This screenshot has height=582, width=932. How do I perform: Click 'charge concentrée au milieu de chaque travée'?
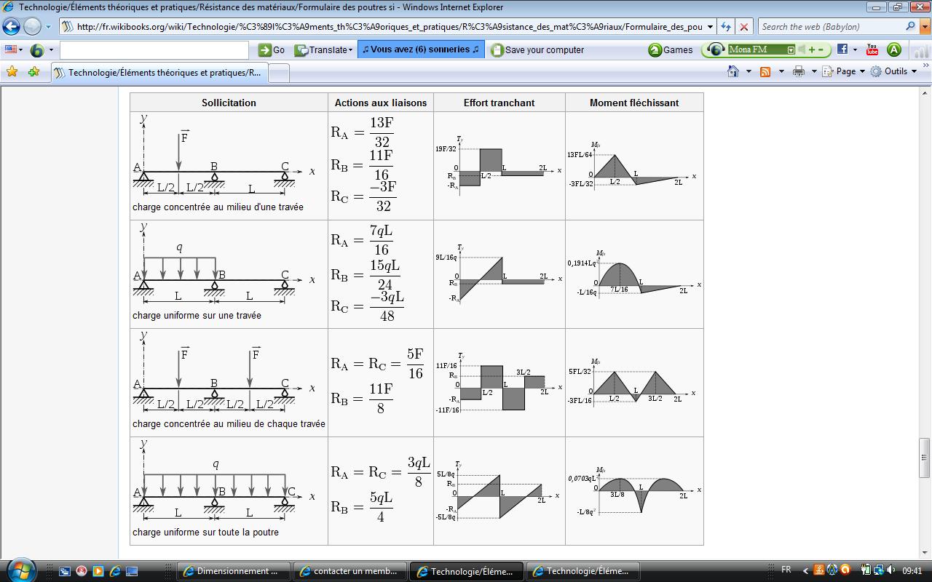(229, 424)
